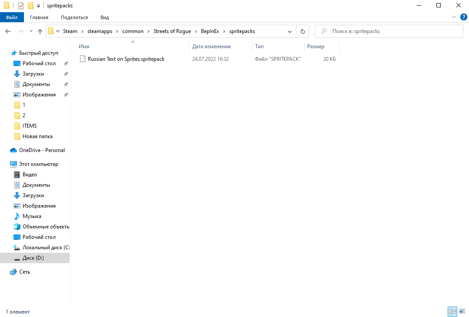Select Russian Text on Sprites.spritepack file

(126, 59)
